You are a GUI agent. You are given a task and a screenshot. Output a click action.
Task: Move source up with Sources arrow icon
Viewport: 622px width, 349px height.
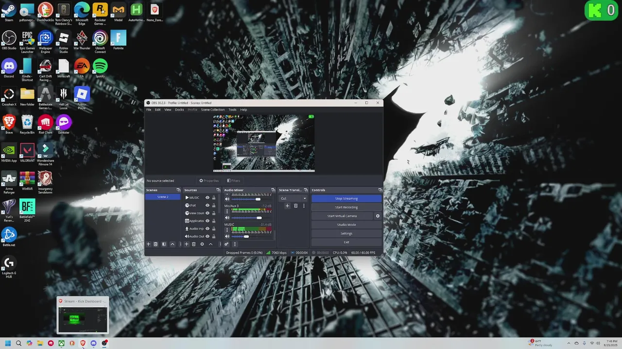point(210,244)
